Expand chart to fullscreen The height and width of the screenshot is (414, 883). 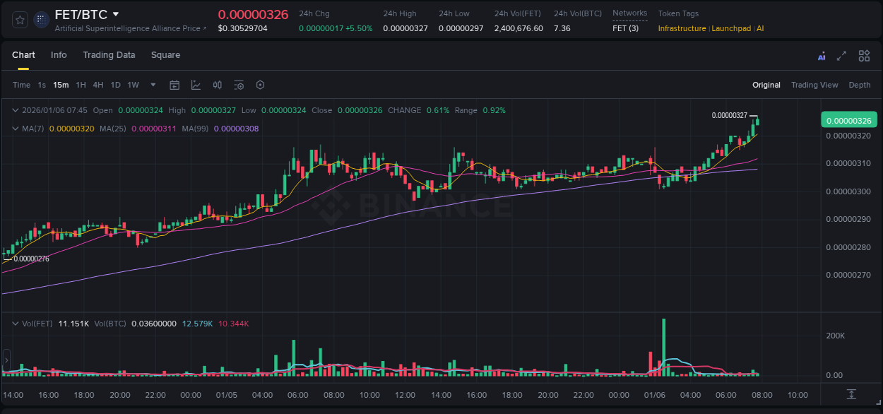pyautogui.click(x=841, y=55)
